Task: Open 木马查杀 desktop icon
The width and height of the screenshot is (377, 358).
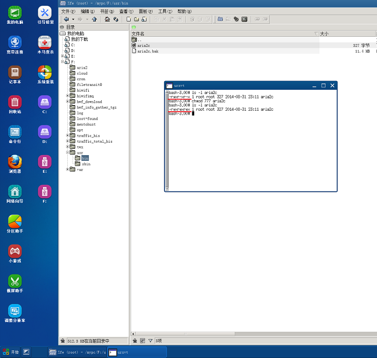Action: [45, 45]
